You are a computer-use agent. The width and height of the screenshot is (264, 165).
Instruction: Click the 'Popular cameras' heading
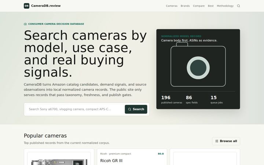tap(45, 136)
